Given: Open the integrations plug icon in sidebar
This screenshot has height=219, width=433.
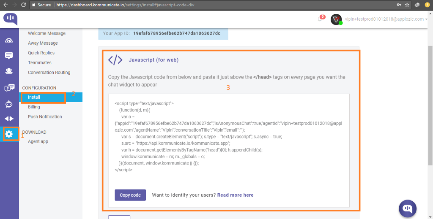Looking at the screenshot, I should (9, 119).
